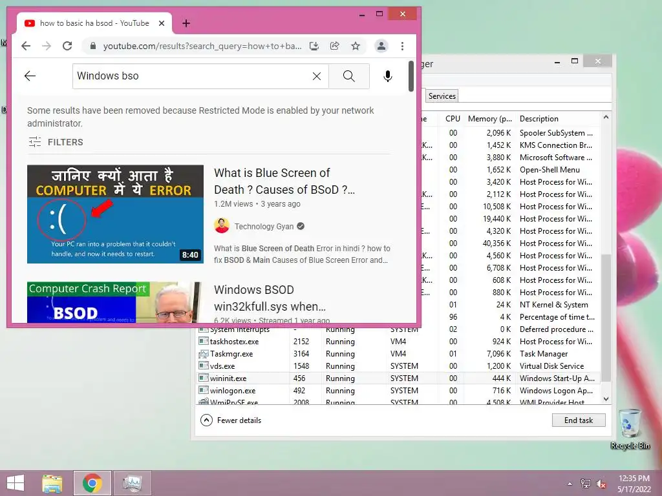Click the YouTube search magnifier button
Image resolution: width=662 pixels, height=496 pixels.
click(348, 76)
